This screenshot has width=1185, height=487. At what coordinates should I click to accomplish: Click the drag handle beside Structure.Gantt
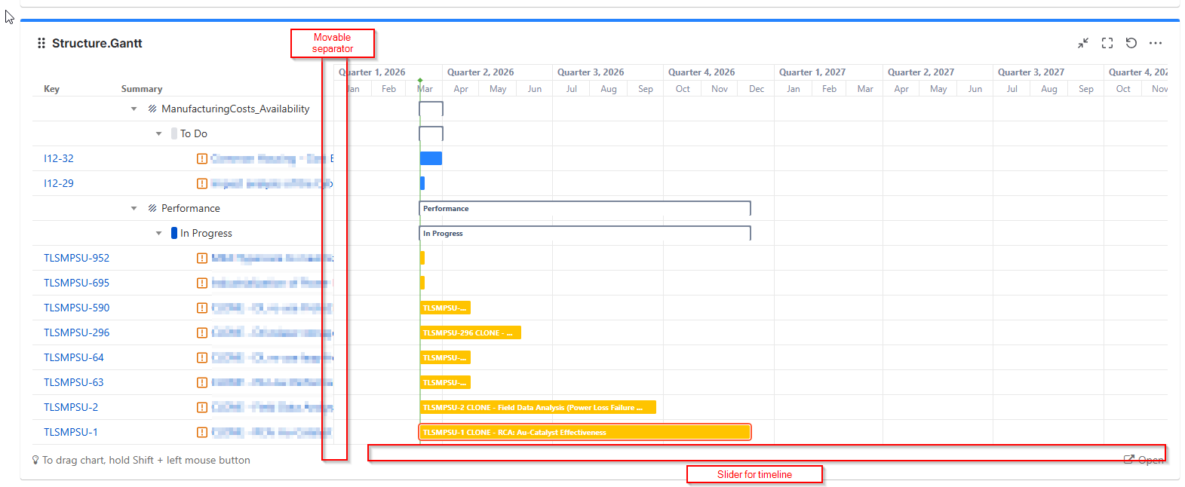tap(41, 43)
